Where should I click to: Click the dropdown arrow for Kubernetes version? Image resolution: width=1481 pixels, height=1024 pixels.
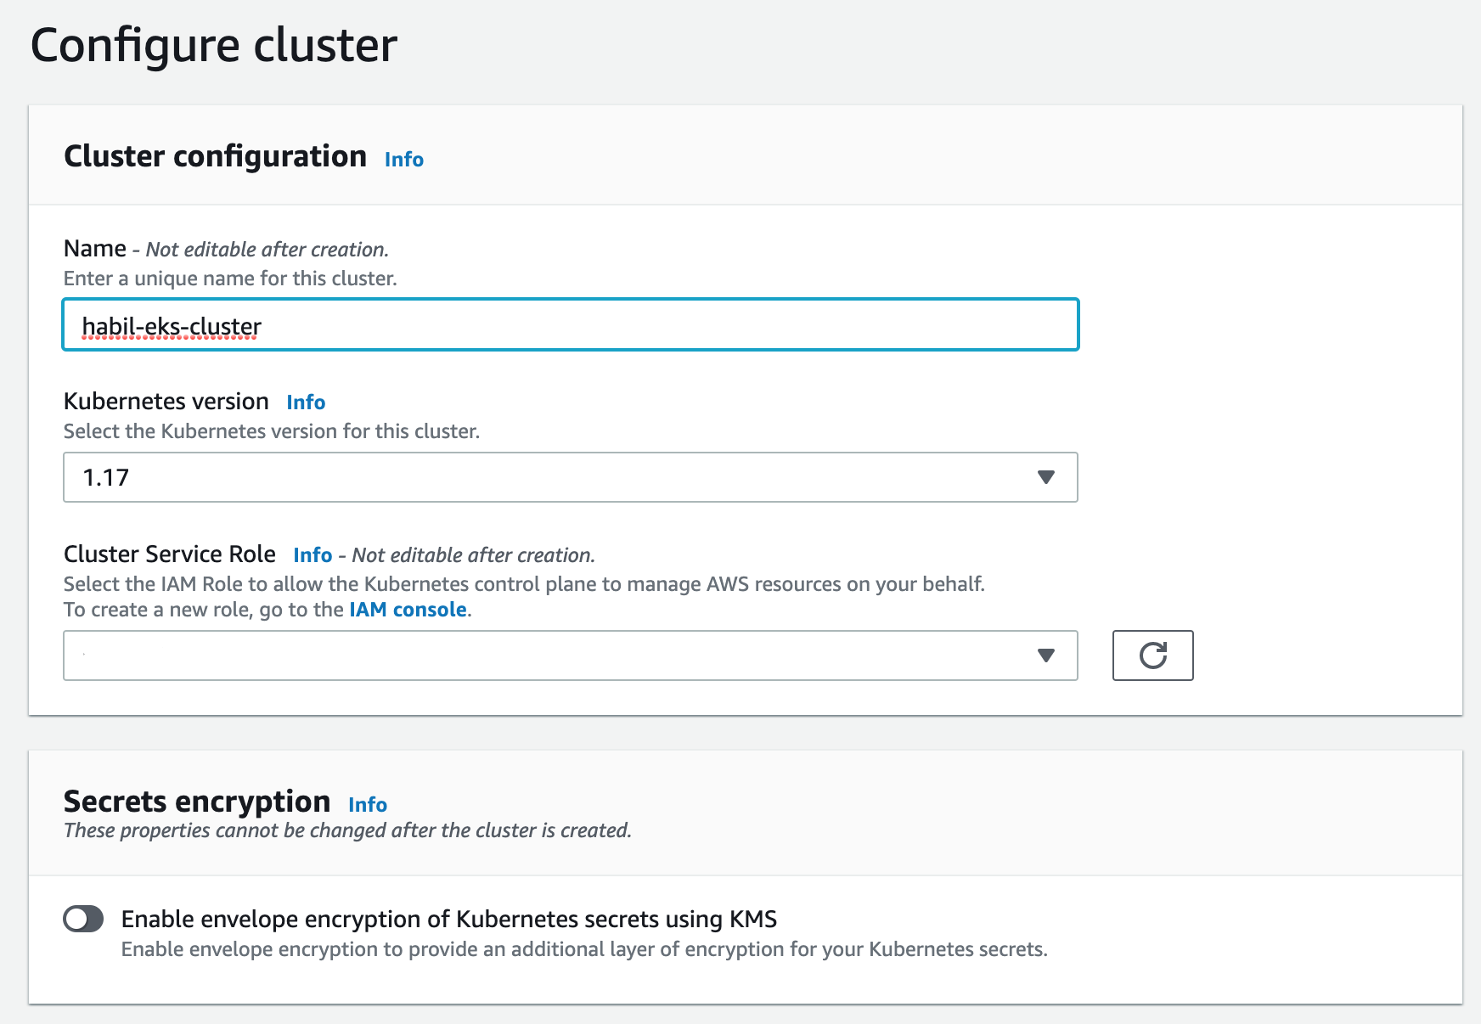point(1046,477)
